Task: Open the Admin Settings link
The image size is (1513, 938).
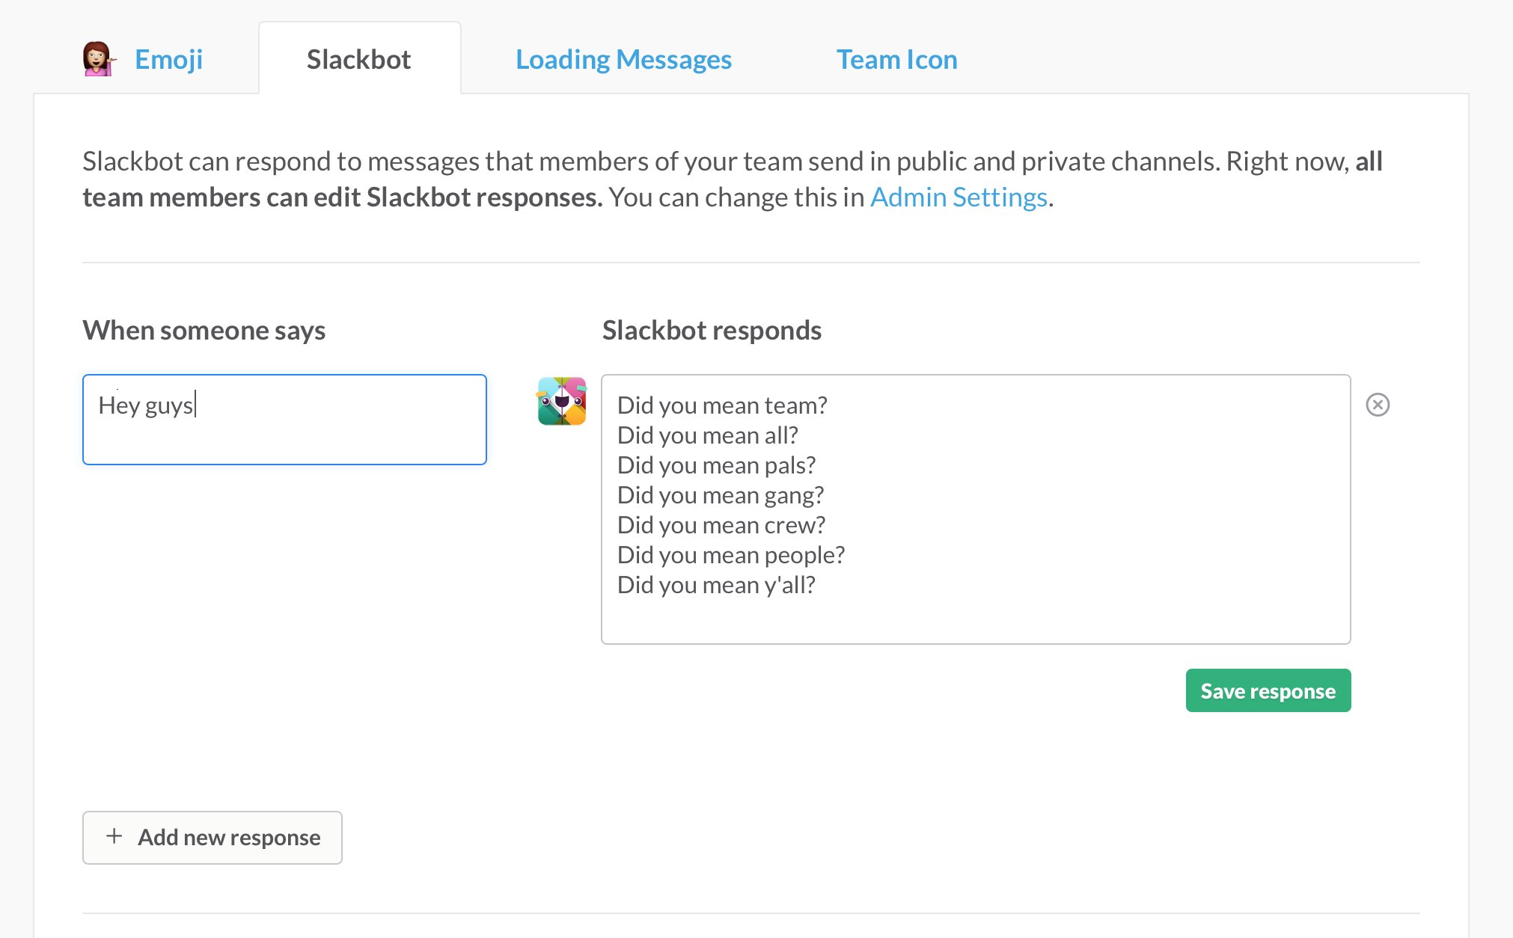Action: [959, 197]
